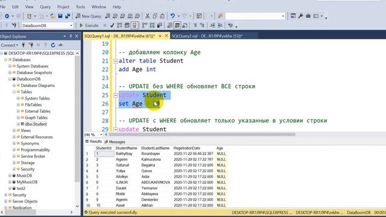
Task: Select the Security folder under DataBoomDB
Action: (x=27, y=169)
